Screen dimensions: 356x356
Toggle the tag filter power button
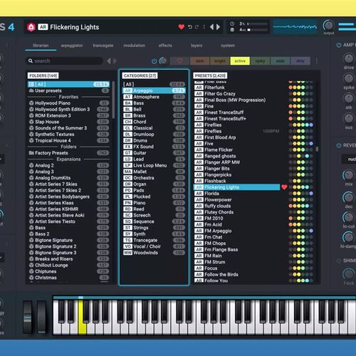tap(154, 61)
